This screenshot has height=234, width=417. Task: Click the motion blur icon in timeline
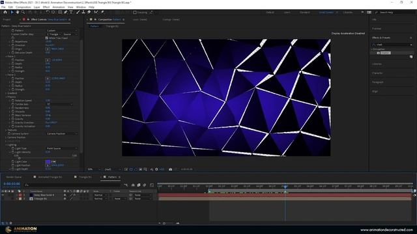(x=145, y=185)
